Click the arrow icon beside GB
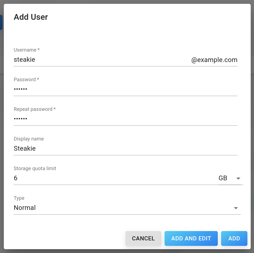Screen dimensions: 254x253 (238, 178)
